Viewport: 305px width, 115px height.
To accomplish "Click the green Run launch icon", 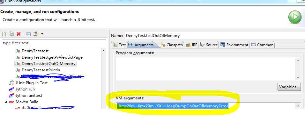I will [x=295, y=17].
